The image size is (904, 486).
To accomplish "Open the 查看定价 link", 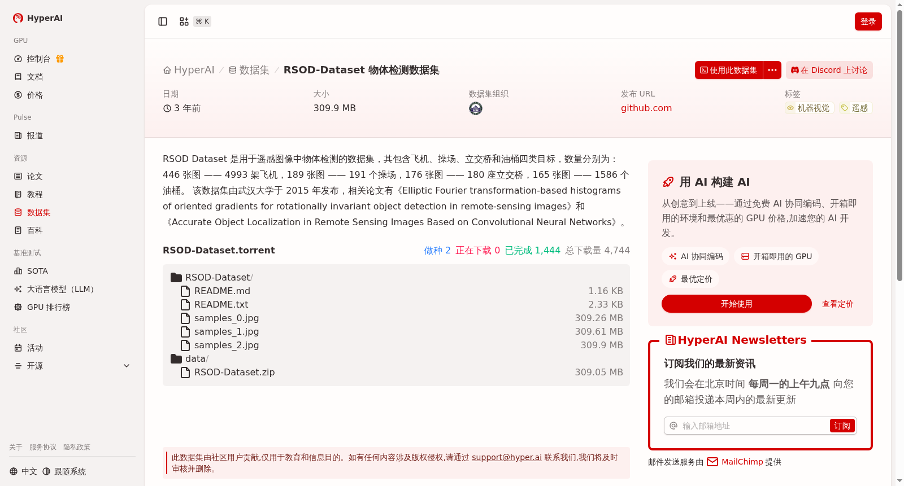I will pos(837,304).
